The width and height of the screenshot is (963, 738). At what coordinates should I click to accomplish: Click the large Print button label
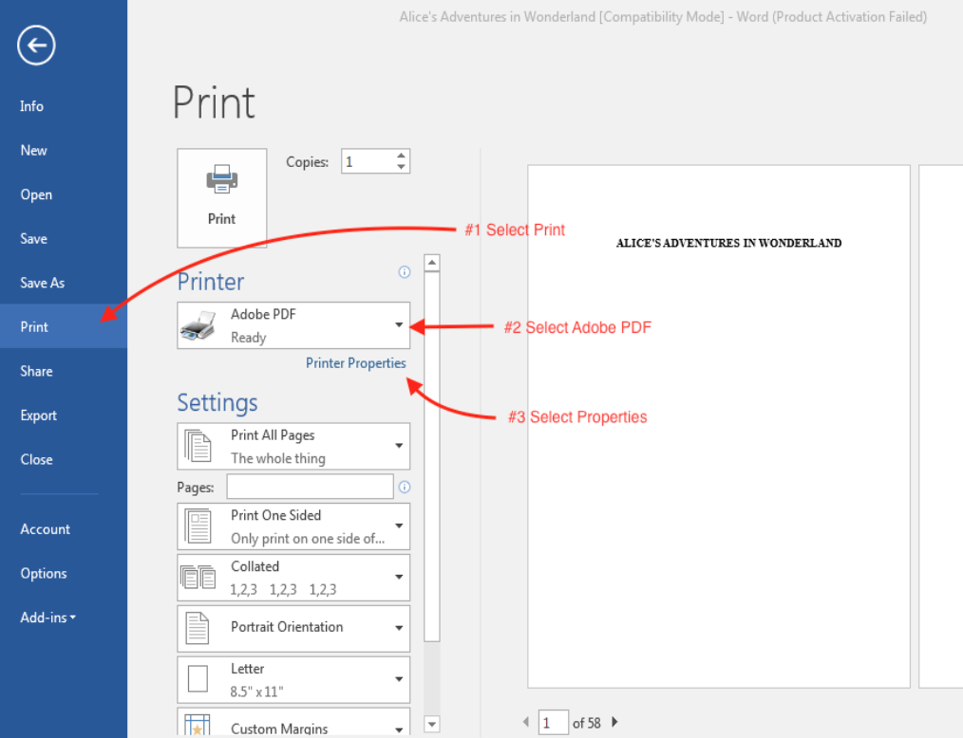221,219
